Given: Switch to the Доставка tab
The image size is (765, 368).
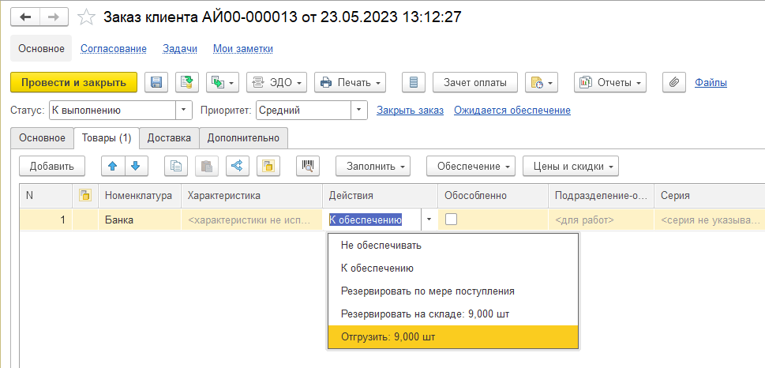Looking at the screenshot, I should coord(169,138).
